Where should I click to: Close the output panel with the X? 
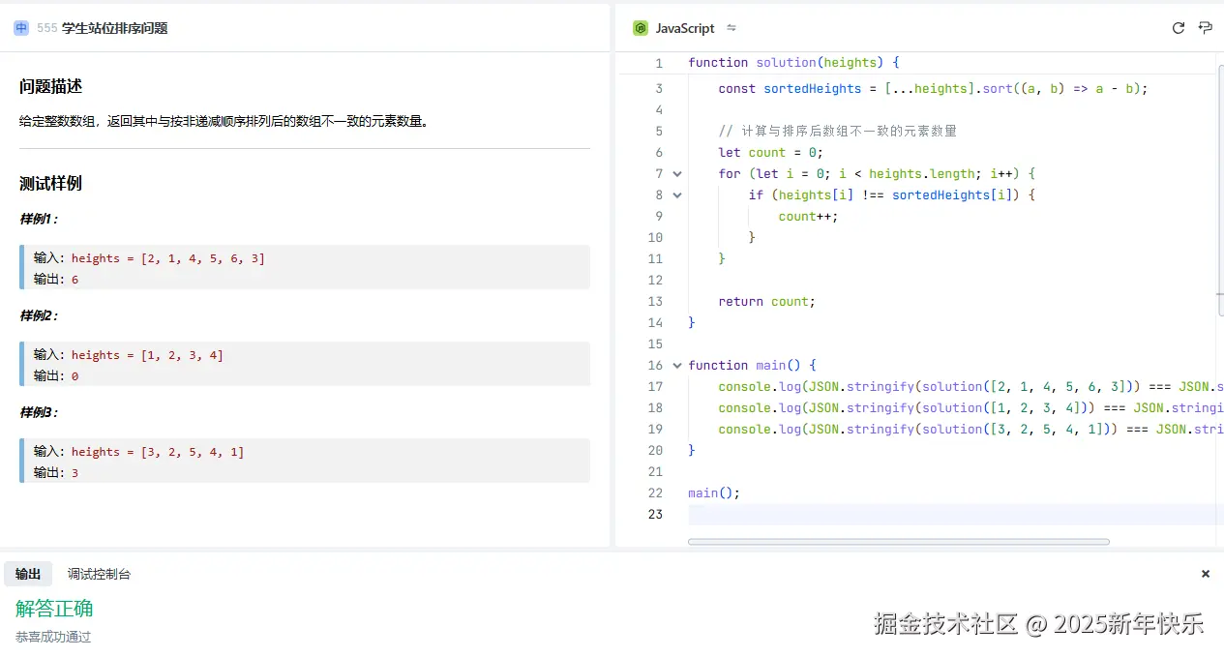click(x=1206, y=574)
